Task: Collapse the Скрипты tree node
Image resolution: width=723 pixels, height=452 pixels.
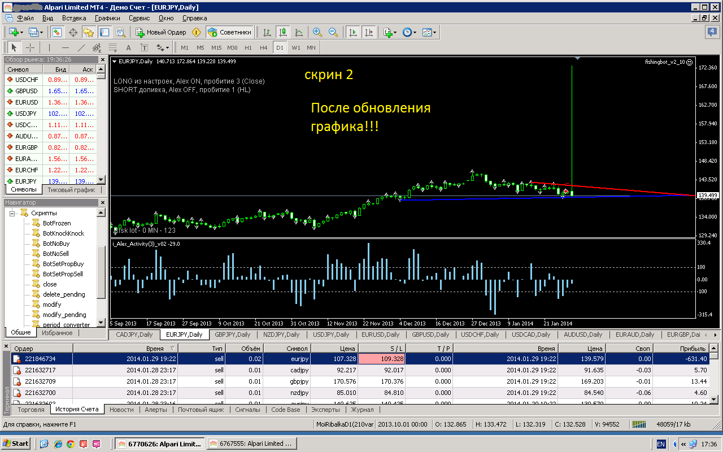Action: 12,213
